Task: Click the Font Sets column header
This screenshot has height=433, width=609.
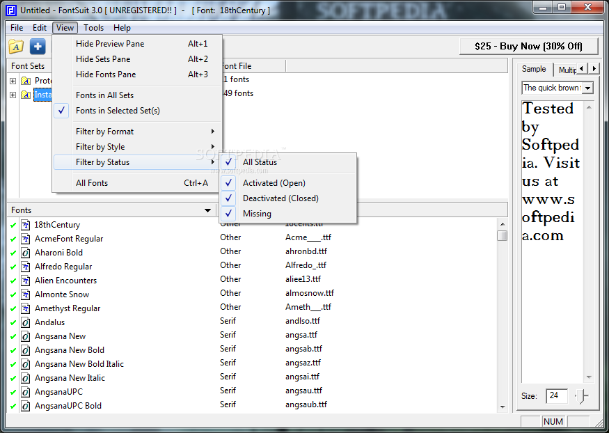Action: click(28, 66)
